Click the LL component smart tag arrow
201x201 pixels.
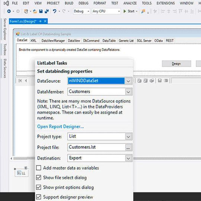click(x=26, y=168)
